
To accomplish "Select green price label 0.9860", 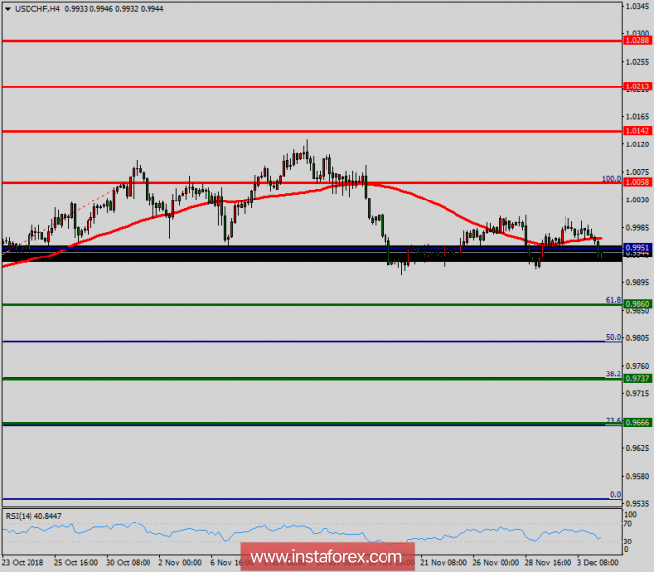I will point(637,304).
